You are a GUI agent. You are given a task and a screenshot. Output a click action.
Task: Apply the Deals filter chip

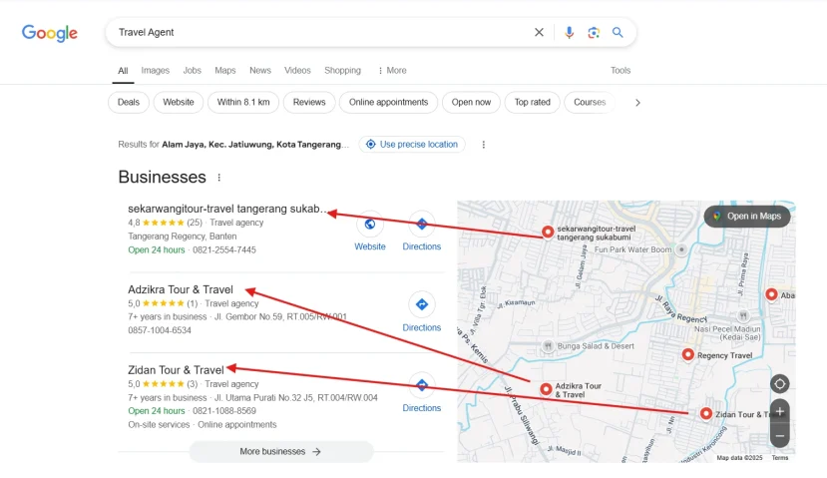129,103
